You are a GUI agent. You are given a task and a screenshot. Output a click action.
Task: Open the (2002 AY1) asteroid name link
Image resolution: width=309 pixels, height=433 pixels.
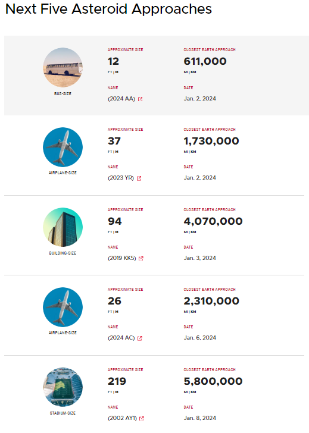(122, 418)
